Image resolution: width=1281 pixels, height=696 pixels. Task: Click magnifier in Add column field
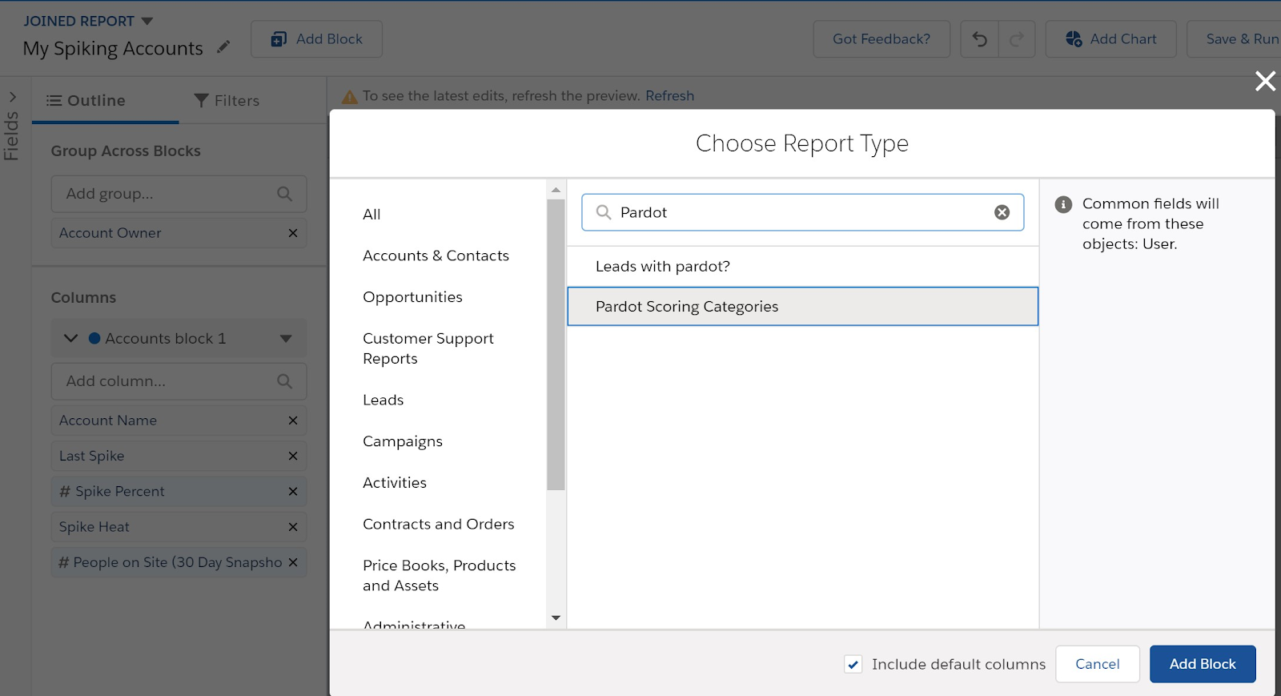(284, 381)
